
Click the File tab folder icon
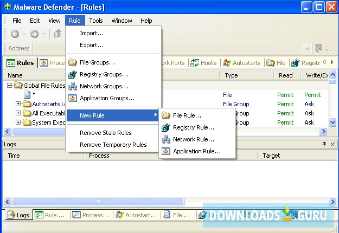click(x=271, y=63)
